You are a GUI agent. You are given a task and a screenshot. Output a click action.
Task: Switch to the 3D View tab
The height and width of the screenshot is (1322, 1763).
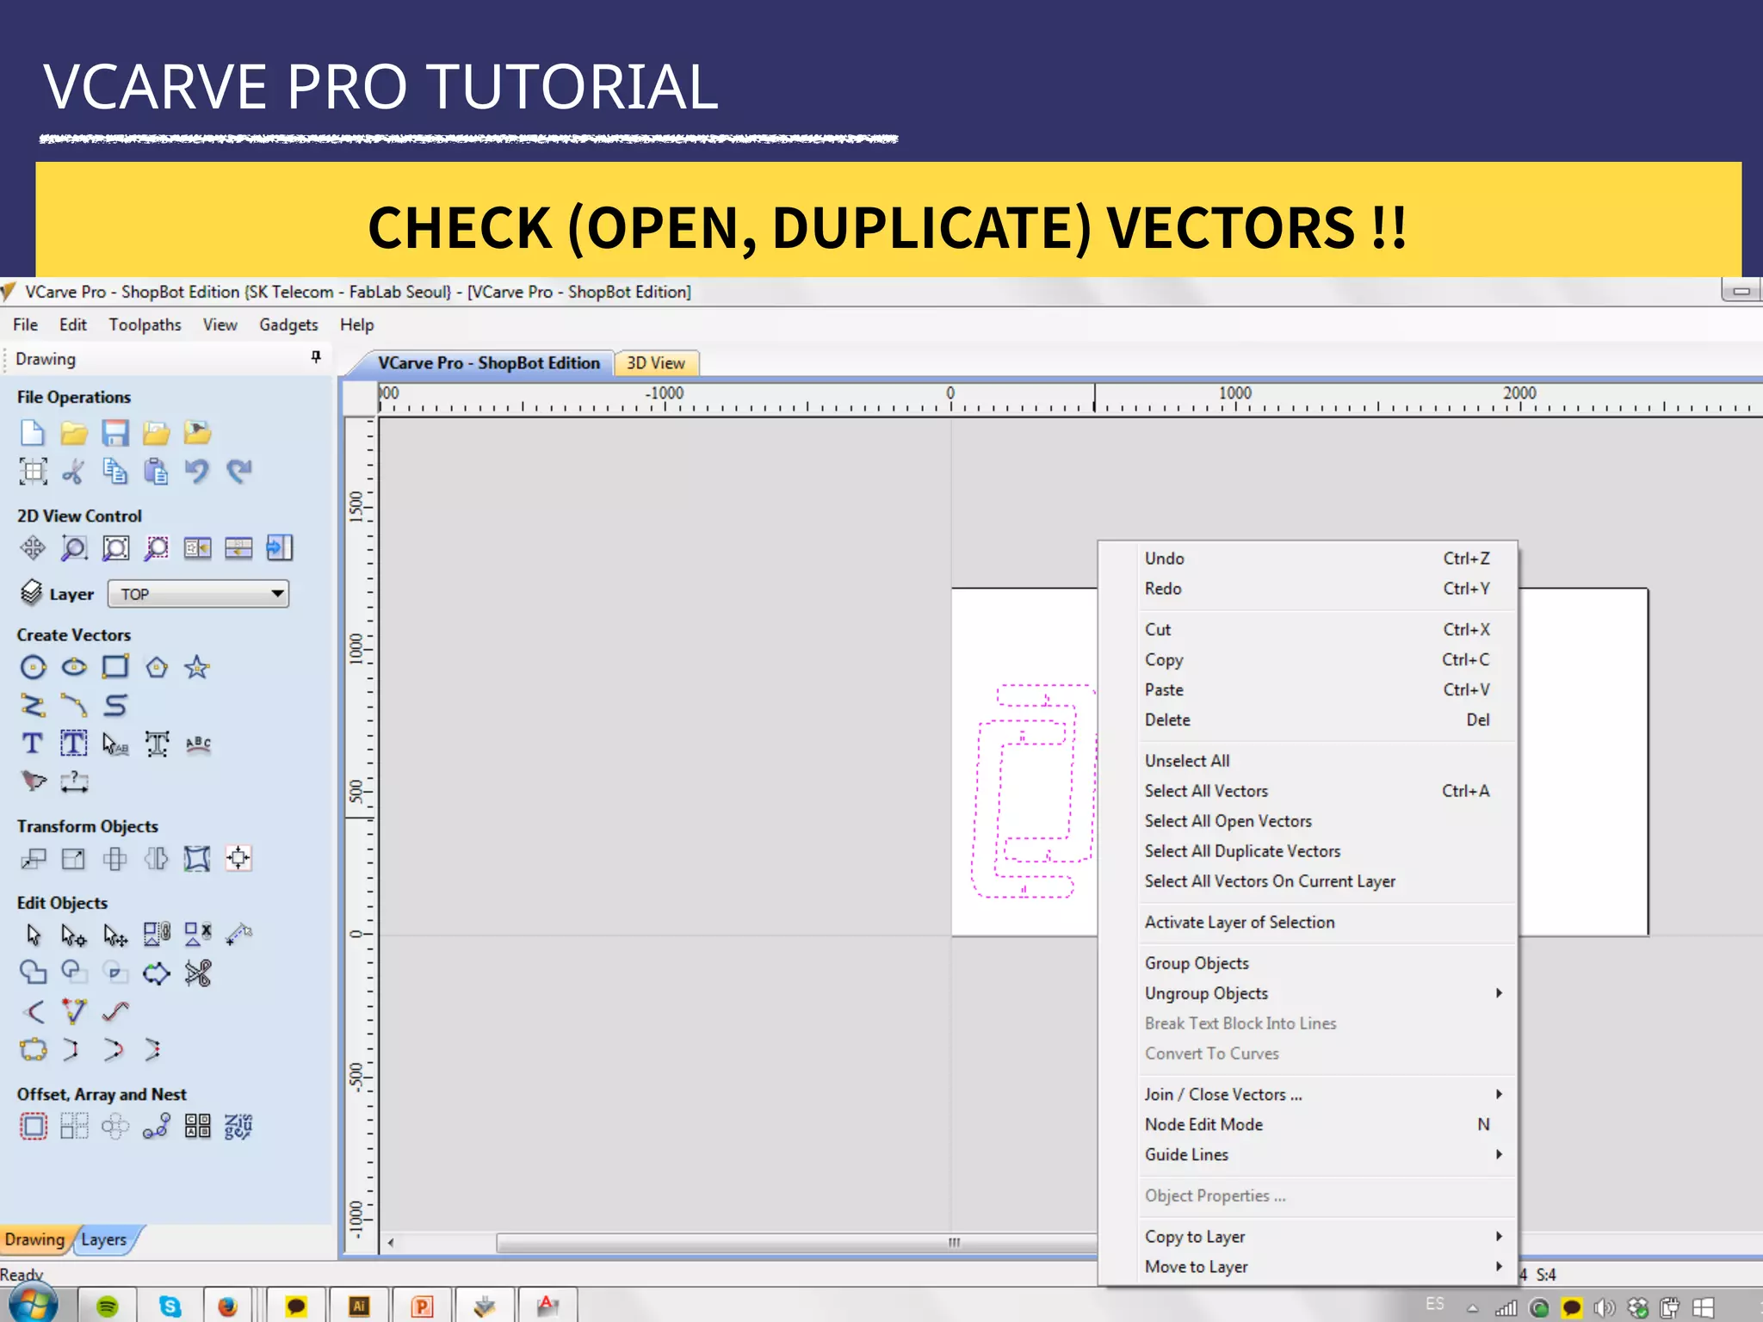[x=656, y=363]
